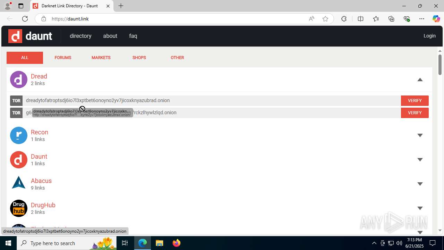This screenshot has width=444, height=250.
Task: Open the notifications center icon
Action: pos(433,243)
